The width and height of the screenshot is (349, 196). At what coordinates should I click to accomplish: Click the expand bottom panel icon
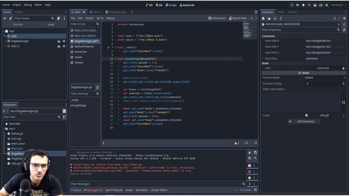pyautogui.click(x=255, y=190)
